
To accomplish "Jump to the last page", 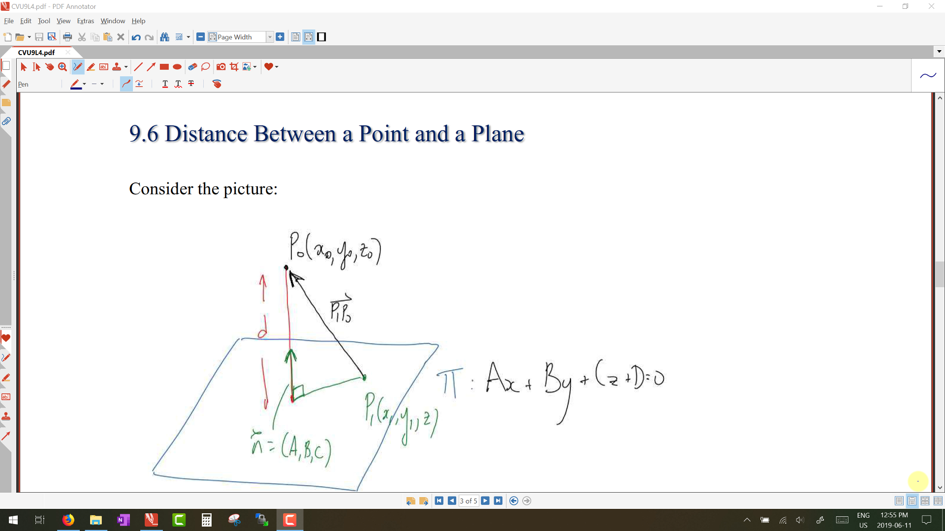I will pyautogui.click(x=498, y=501).
